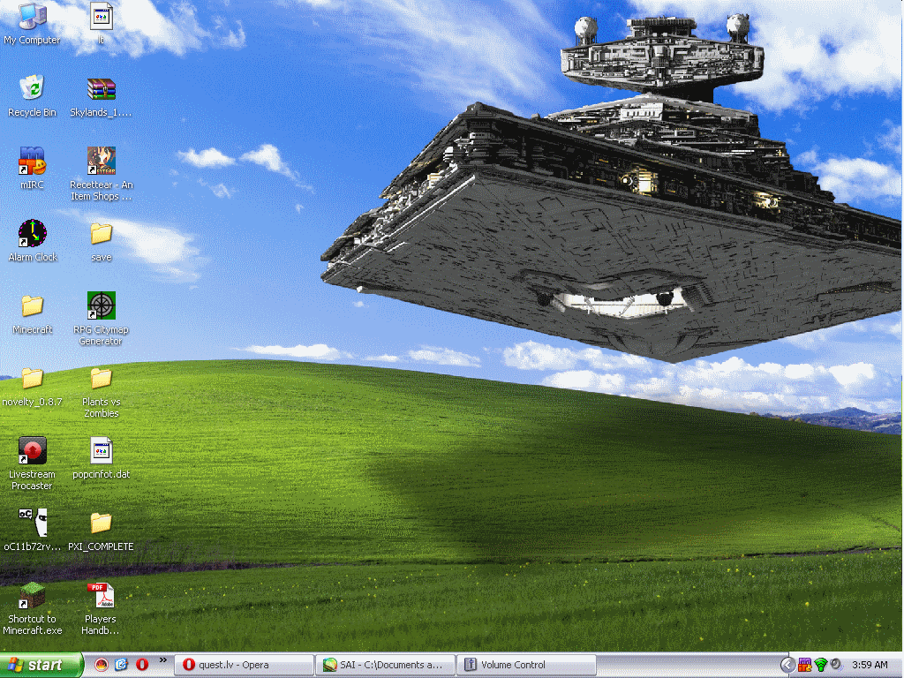Switch to the quest.lv Opera window

pyautogui.click(x=244, y=665)
